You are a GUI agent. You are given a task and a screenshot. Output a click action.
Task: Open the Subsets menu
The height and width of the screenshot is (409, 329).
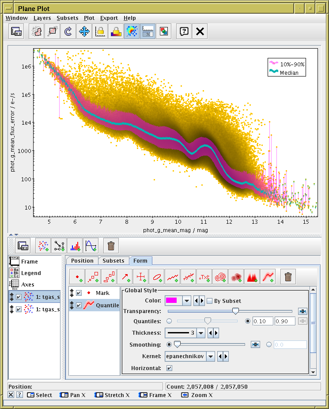coord(67,18)
